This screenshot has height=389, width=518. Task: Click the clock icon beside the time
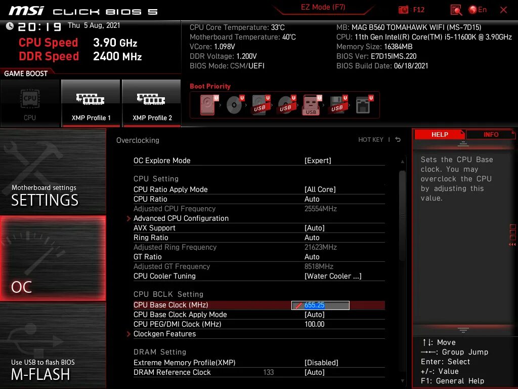click(x=10, y=26)
